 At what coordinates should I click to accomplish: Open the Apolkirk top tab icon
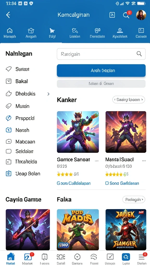(120, 31)
